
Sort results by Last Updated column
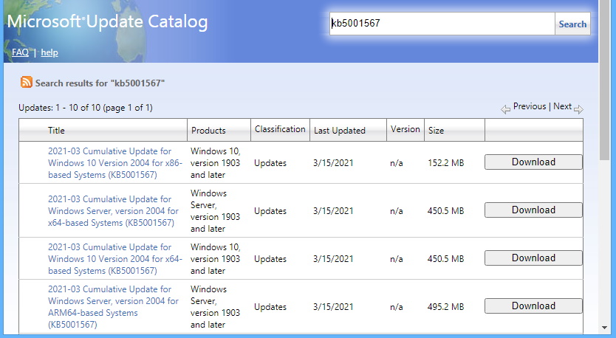340,131
